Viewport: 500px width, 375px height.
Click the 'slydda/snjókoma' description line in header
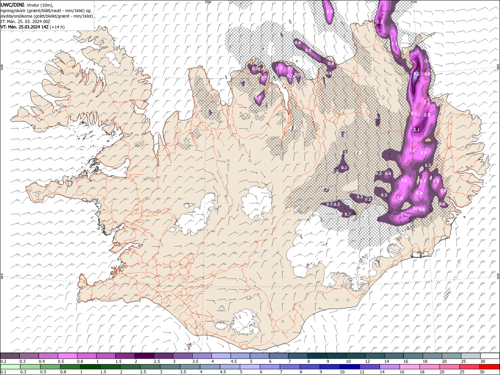click(x=46, y=16)
